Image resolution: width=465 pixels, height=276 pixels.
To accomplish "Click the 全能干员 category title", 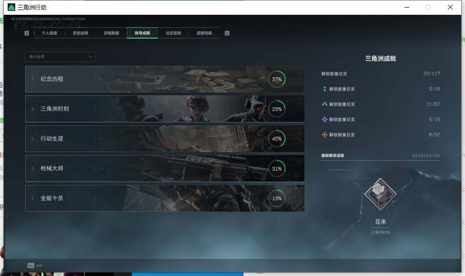I will coord(52,198).
